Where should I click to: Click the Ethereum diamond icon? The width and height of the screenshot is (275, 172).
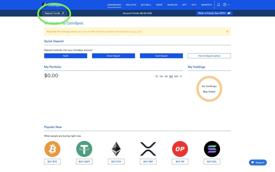116,149
